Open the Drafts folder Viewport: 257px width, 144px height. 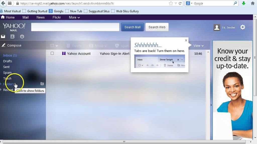[8, 61]
